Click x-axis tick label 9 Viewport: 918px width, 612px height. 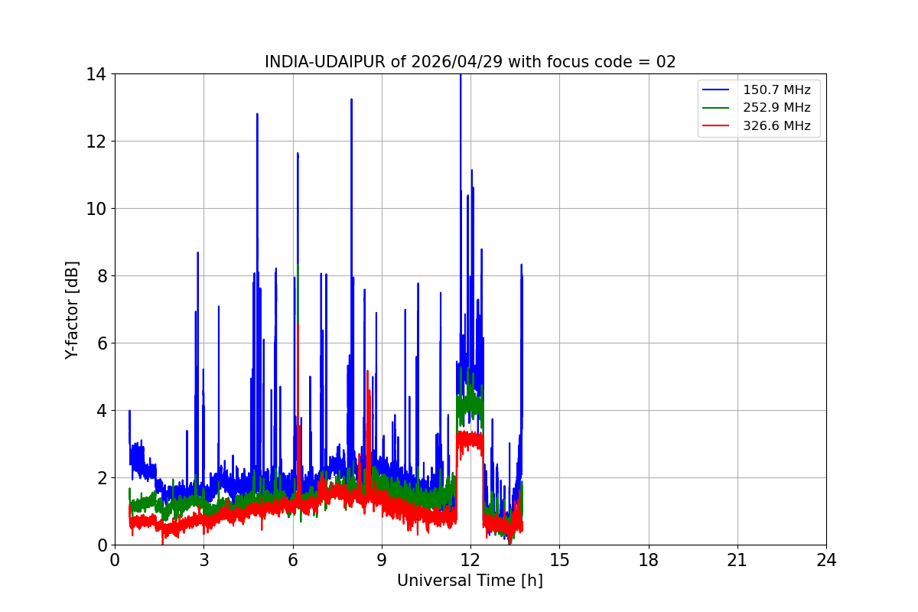tap(382, 560)
